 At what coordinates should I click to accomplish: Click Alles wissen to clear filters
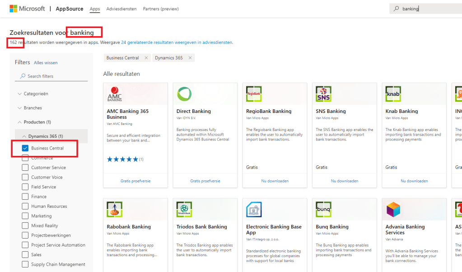[x=47, y=62]
